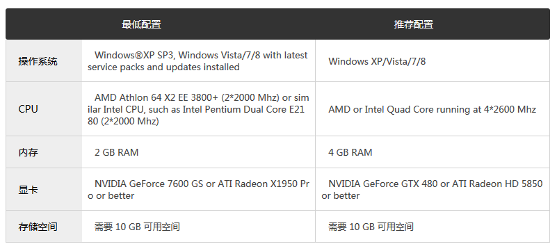The width and height of the screenshot is (557, 251).
Task: Select the 存储空间 row label
Action: point(38,227)
